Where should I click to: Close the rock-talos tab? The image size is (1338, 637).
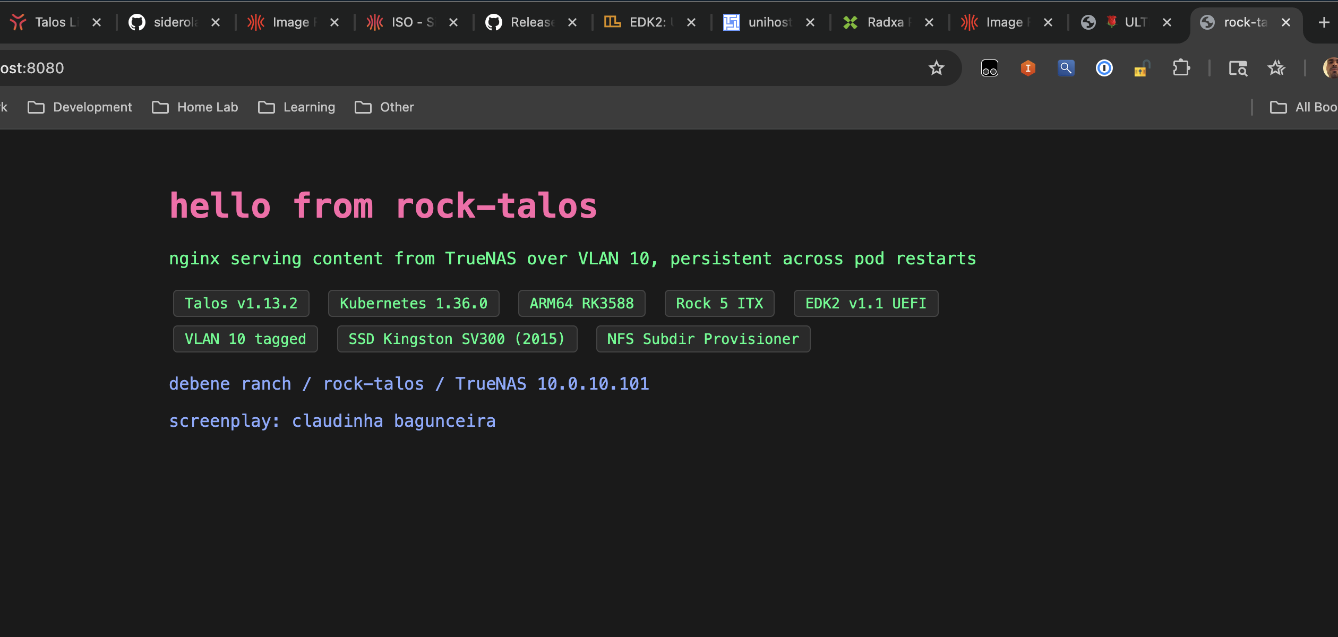1286,22
